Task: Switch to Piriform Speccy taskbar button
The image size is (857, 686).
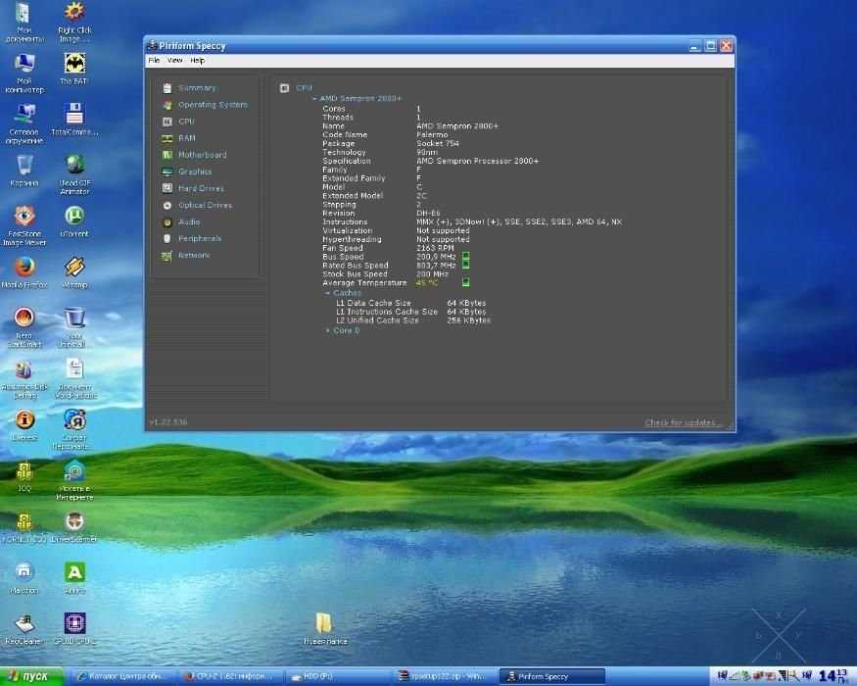Action: click(x=552, y=677)
